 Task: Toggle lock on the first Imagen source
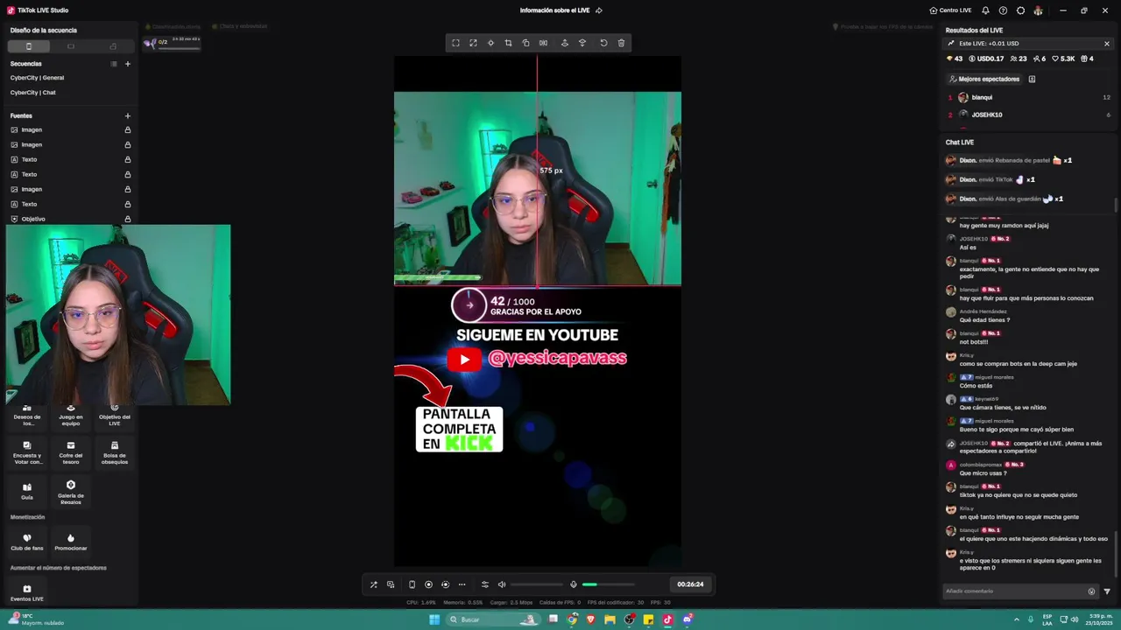128,130
